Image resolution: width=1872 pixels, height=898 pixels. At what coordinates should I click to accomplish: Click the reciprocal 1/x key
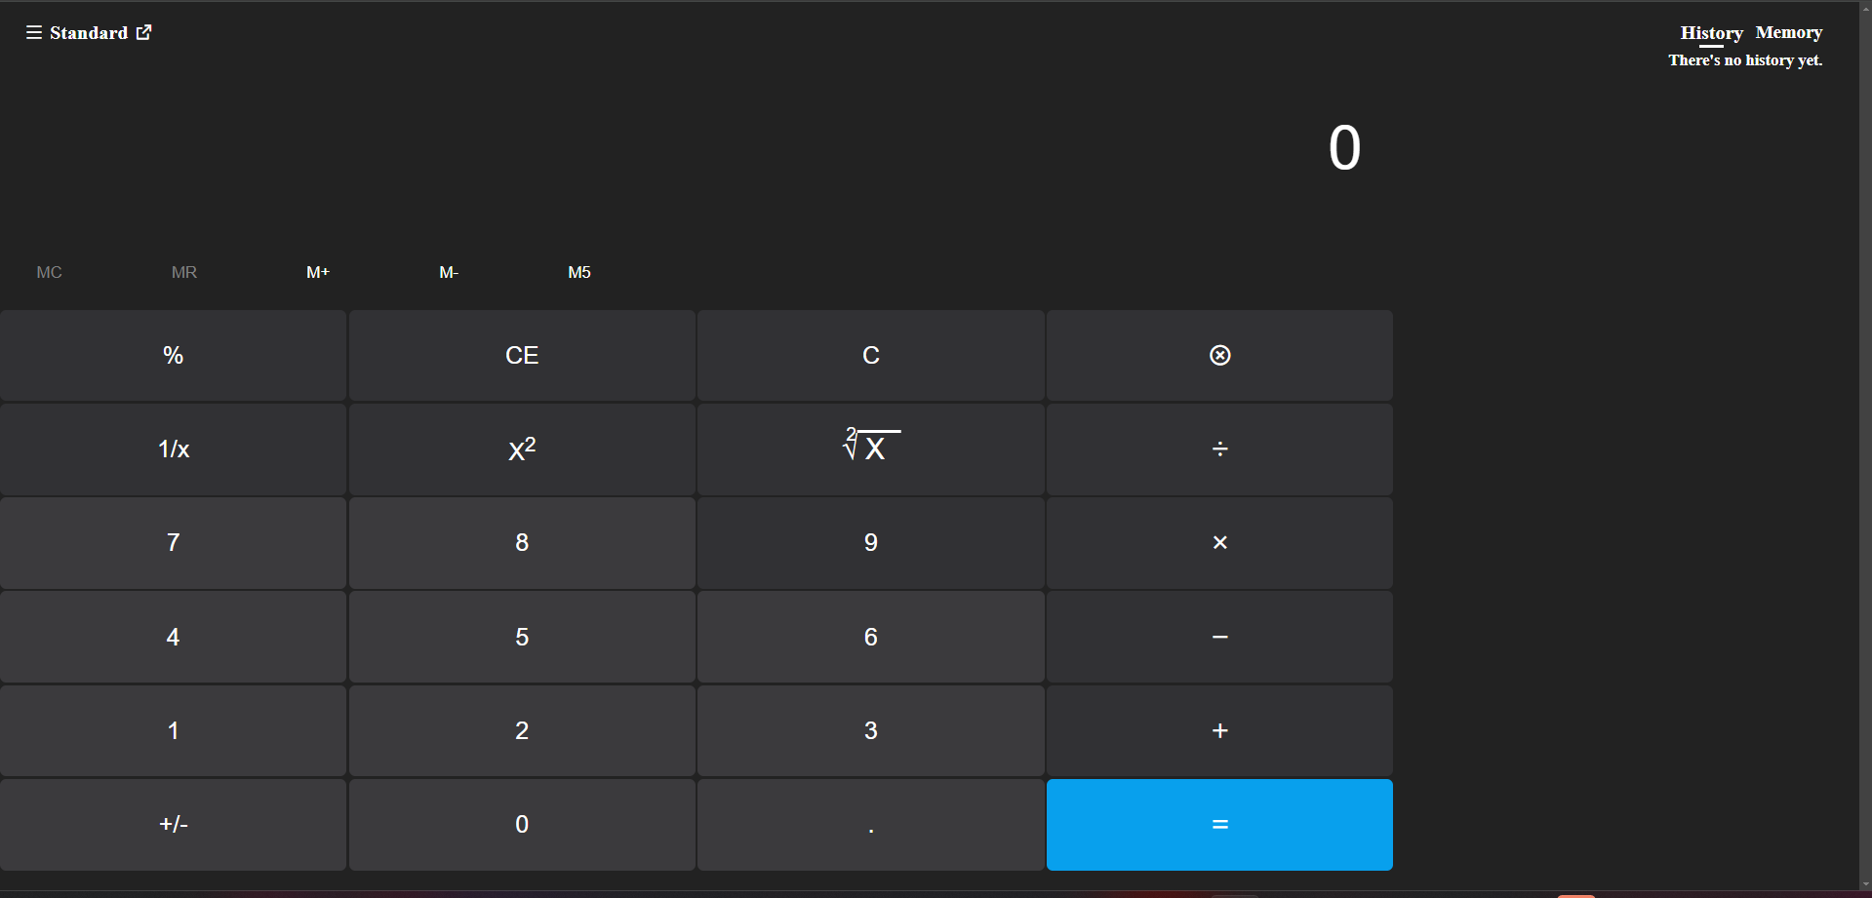174,449
